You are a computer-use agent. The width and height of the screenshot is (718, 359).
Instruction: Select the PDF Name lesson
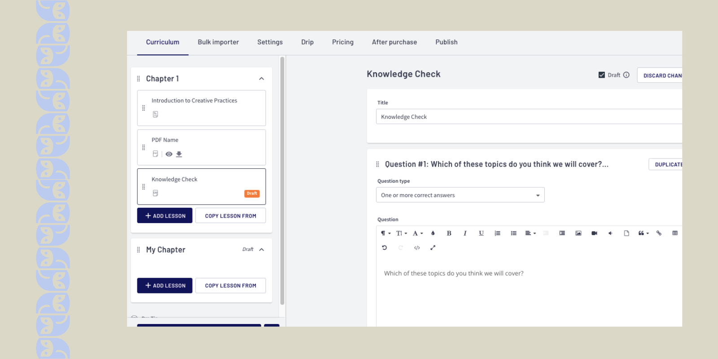[x=201, y=147]
